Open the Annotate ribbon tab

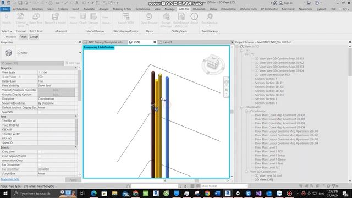(89, 9)
